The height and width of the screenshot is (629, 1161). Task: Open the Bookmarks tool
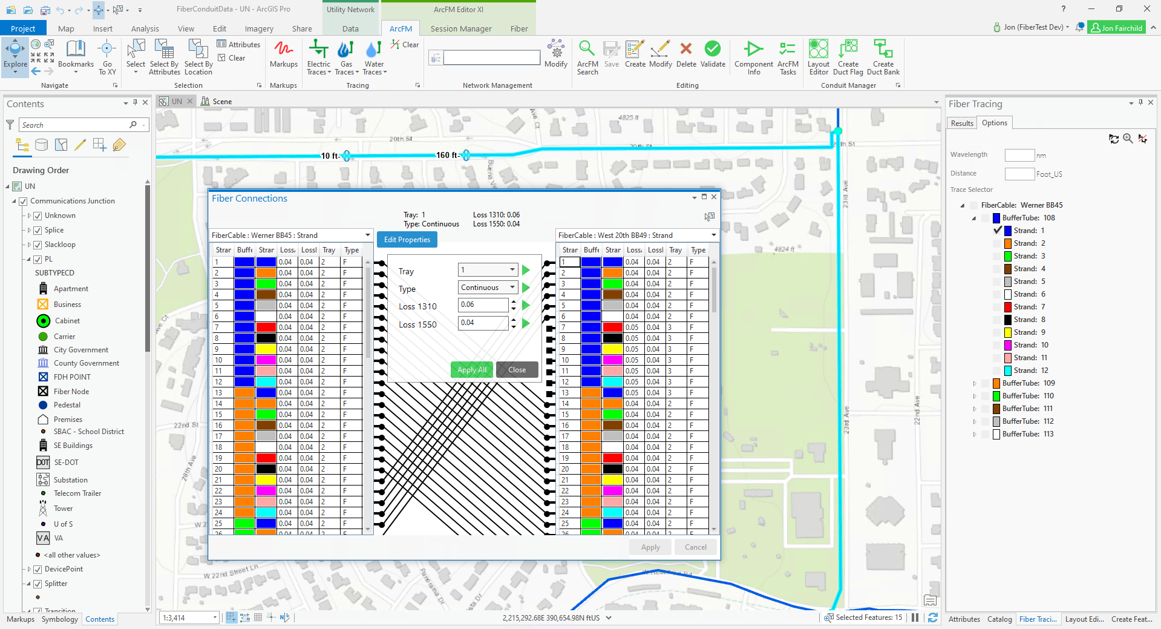point(76,57)
